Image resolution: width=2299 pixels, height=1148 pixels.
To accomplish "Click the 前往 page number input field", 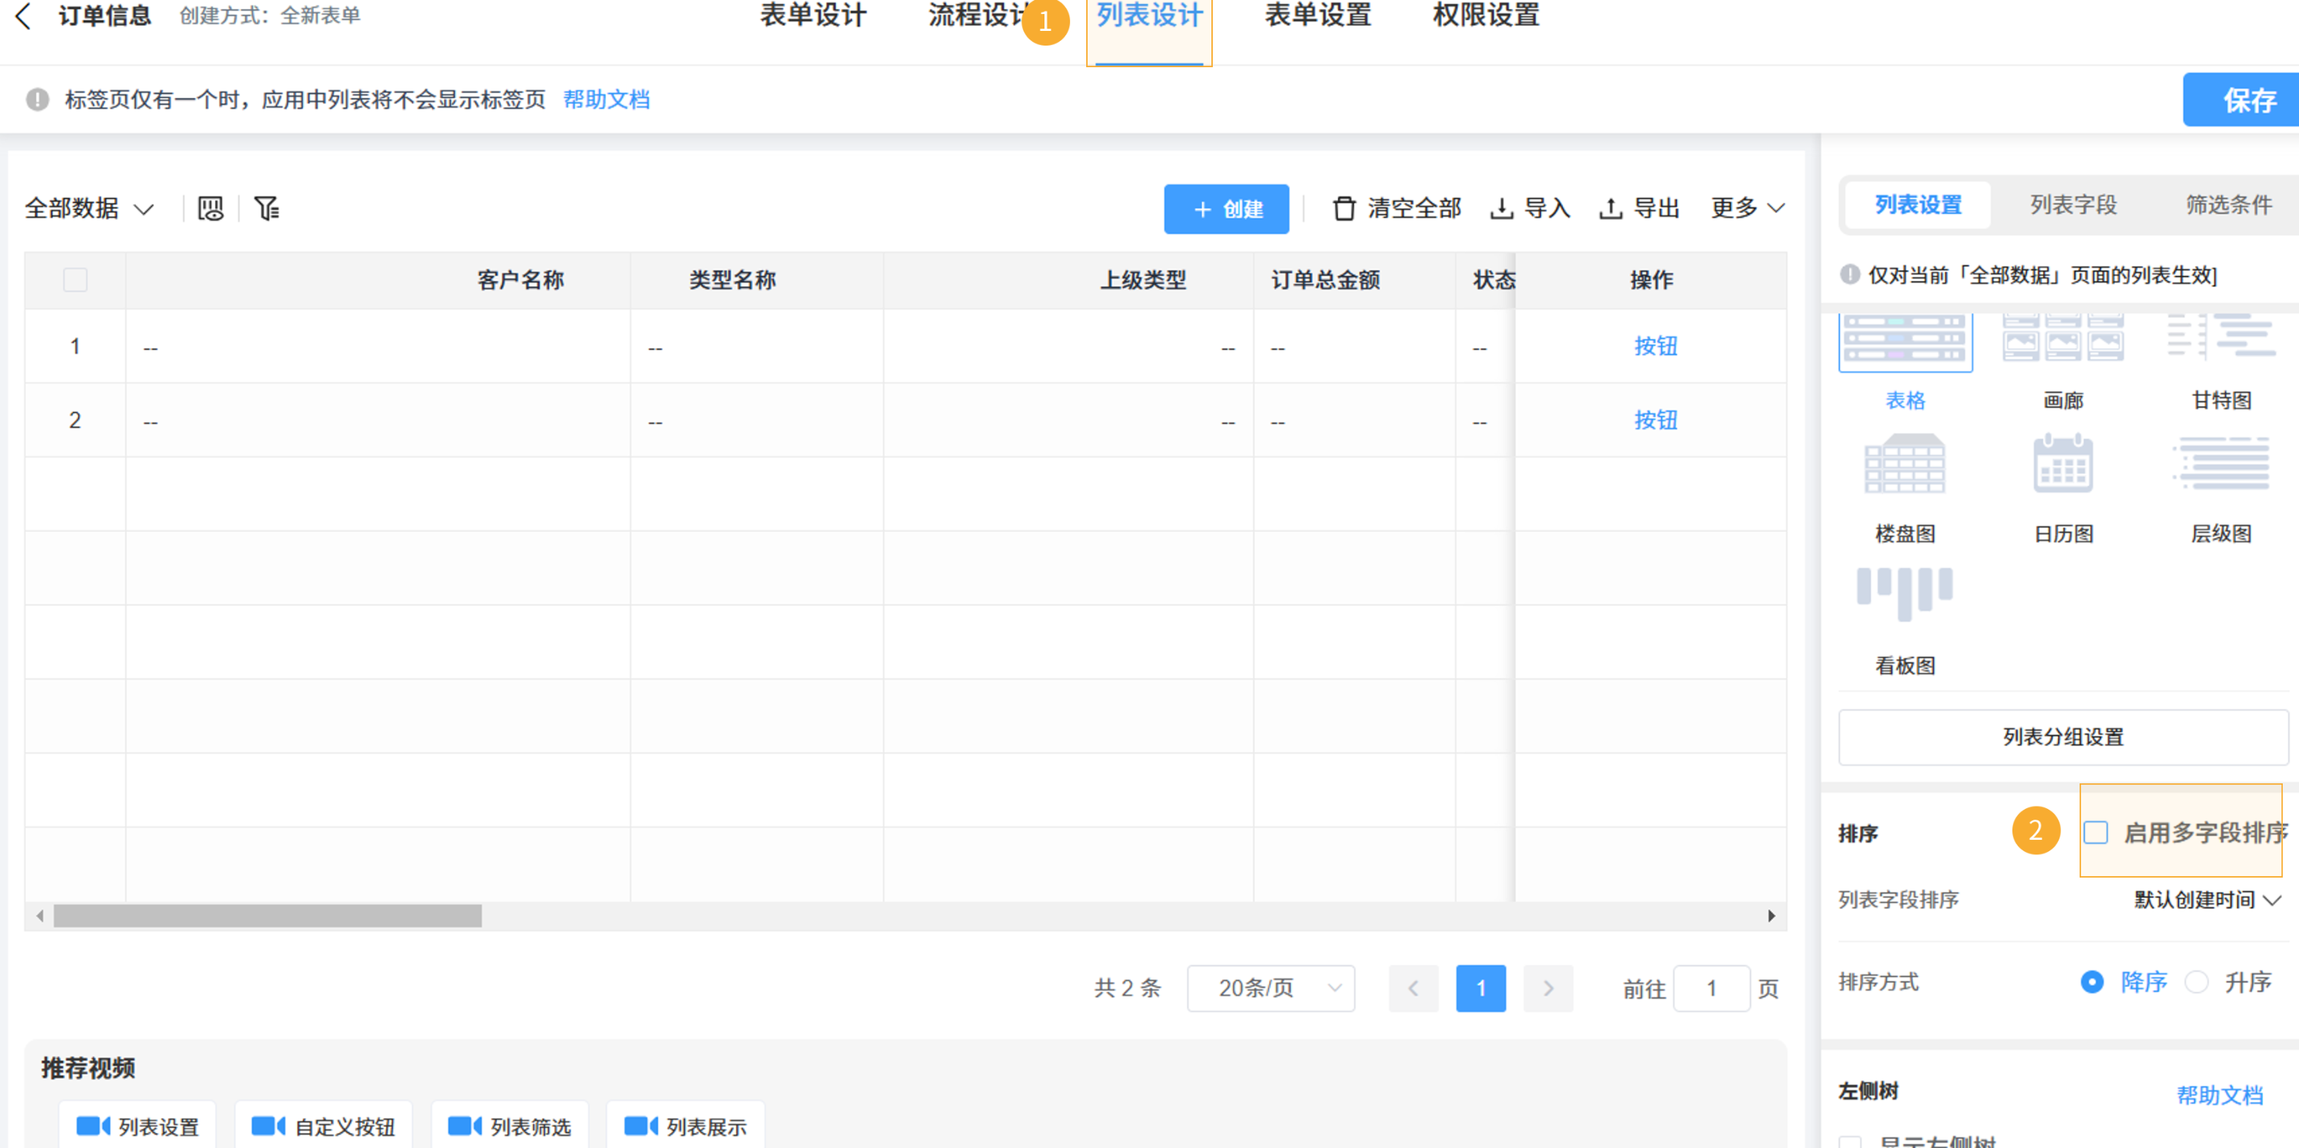I will point(1712,988).
